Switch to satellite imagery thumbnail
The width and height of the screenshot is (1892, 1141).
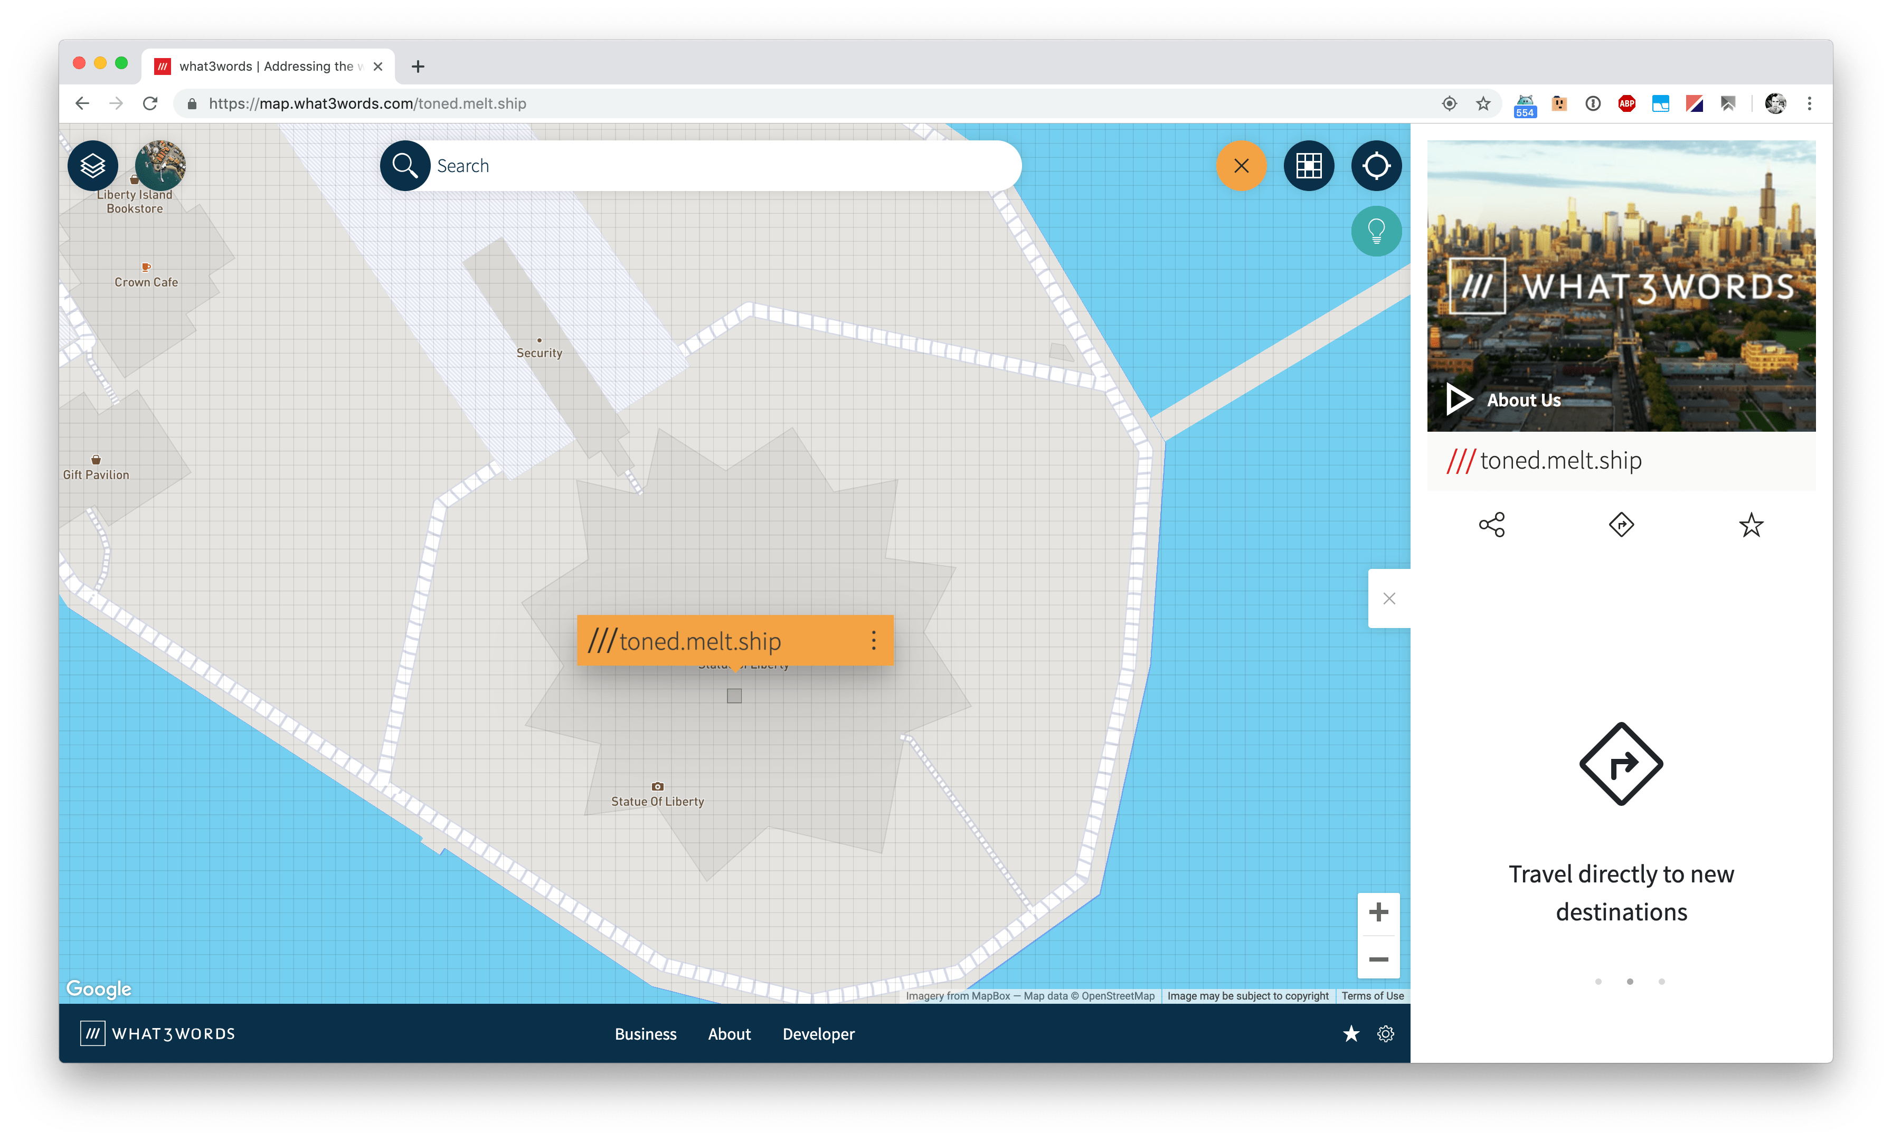[x=160, y=165]
